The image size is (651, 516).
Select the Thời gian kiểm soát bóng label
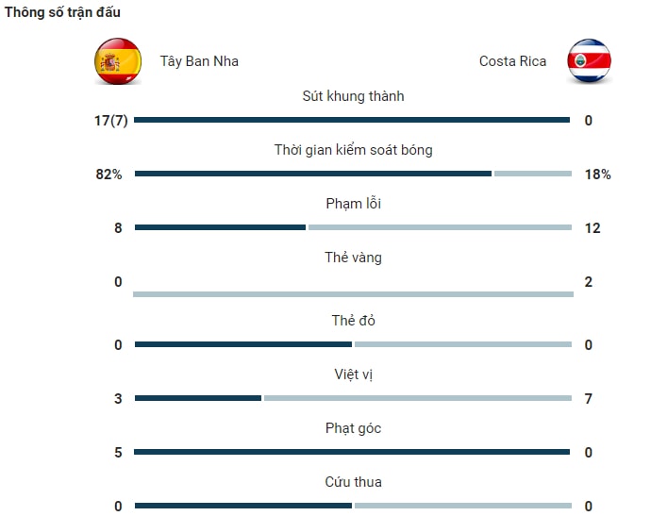click(353, 150)
